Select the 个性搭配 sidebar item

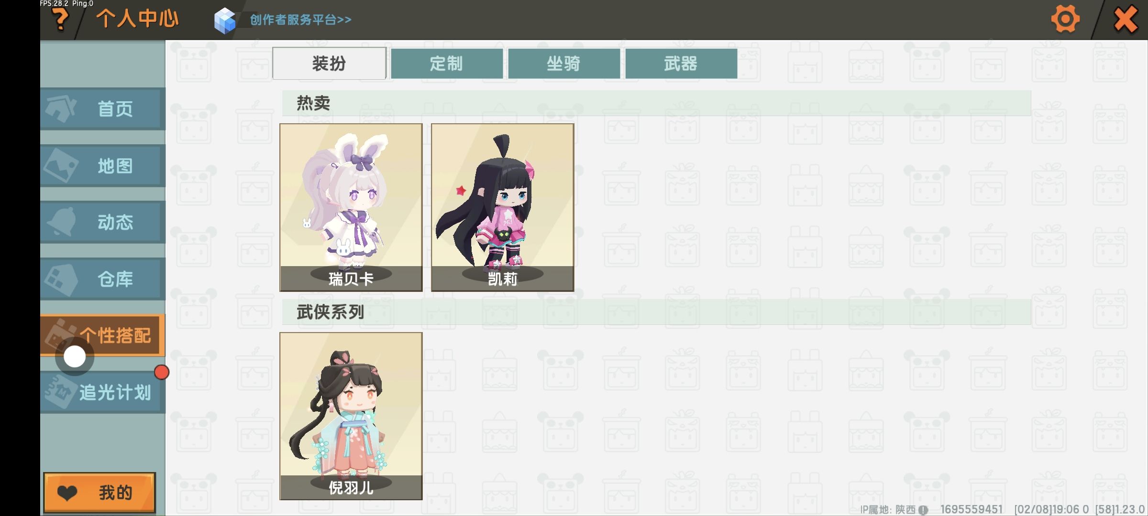point(102,335)
